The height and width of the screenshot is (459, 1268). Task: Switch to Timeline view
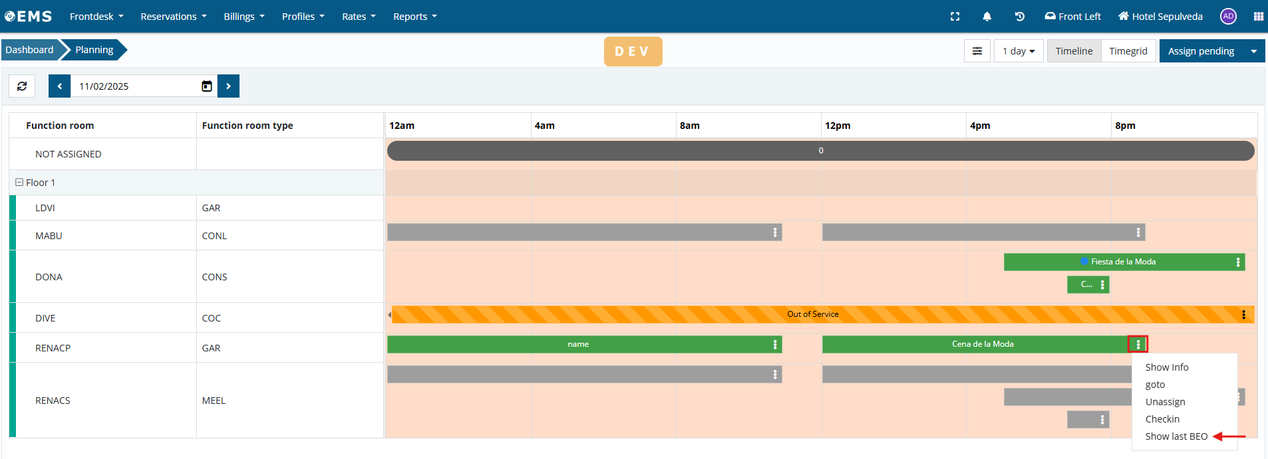(x=1074, y=51)
